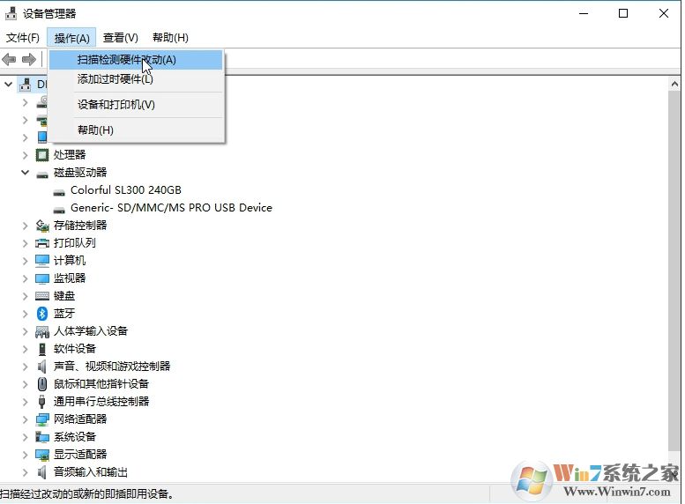Expand the 监视器 category
This screenshot has height=504, width=685.
tap(26, 278)
